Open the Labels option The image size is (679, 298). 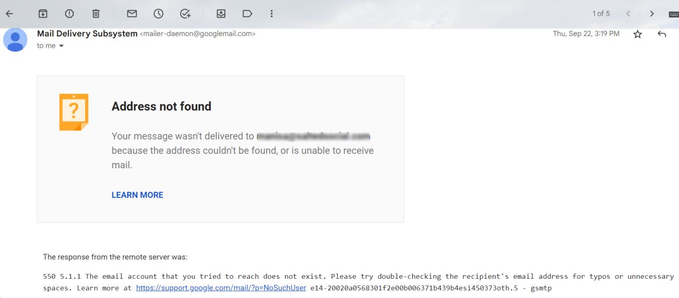247,14
